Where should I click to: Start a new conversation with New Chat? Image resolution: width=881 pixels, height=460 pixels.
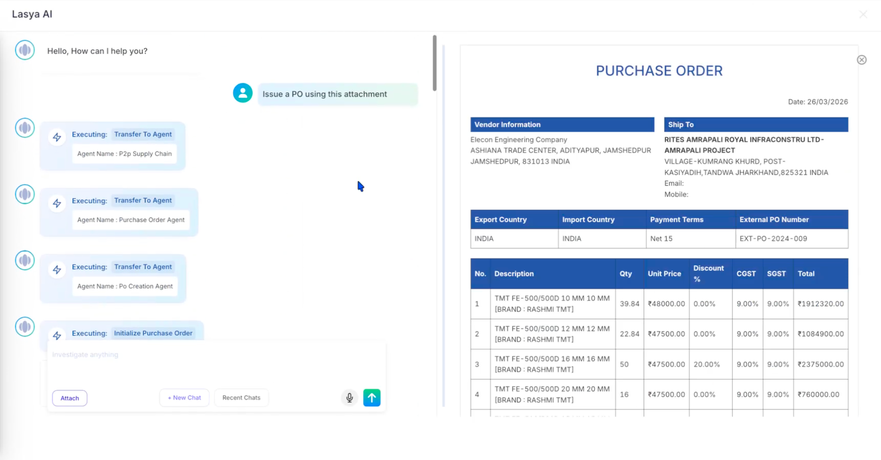coord(184,397)
